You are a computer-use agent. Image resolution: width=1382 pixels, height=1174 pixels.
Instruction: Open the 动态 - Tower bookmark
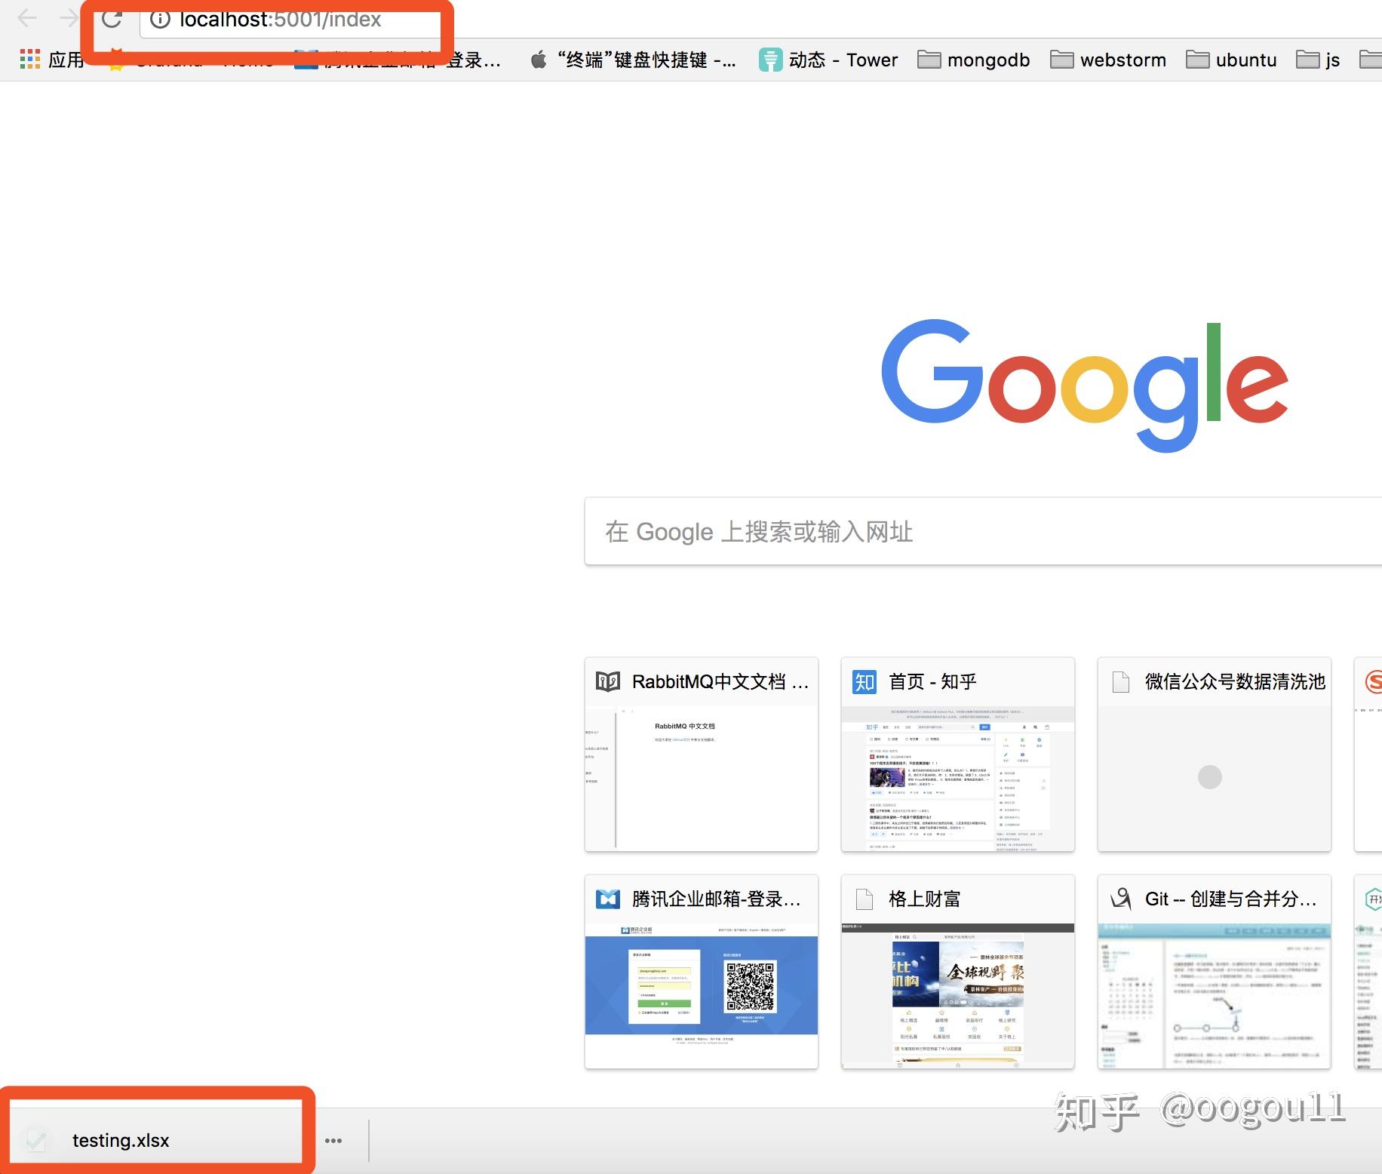[x=828, y=60]
